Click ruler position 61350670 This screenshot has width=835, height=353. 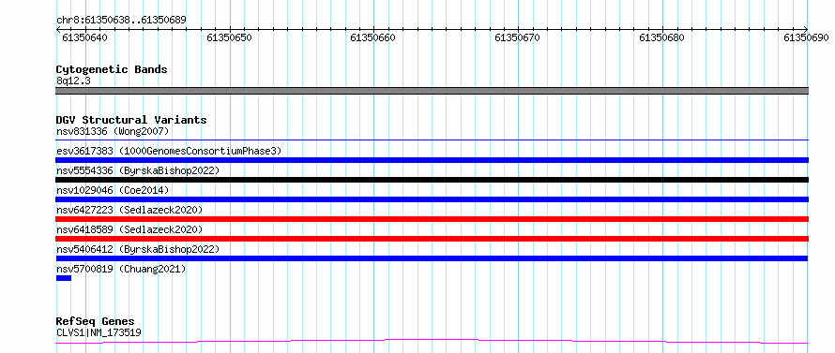tap(518, 37)
